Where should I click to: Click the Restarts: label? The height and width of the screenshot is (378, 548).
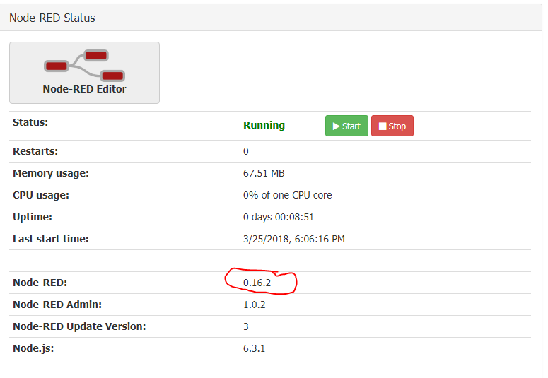point(35,151)
